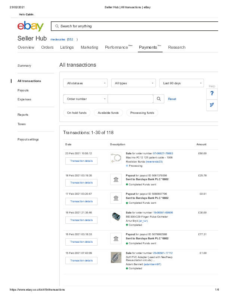Open Payouts in the left sidebar
The height and width of the screenshot is (297, 229).
23,90
